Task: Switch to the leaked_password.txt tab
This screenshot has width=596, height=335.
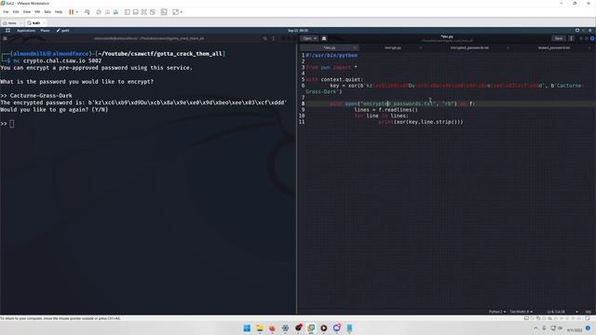Action: 554,47
